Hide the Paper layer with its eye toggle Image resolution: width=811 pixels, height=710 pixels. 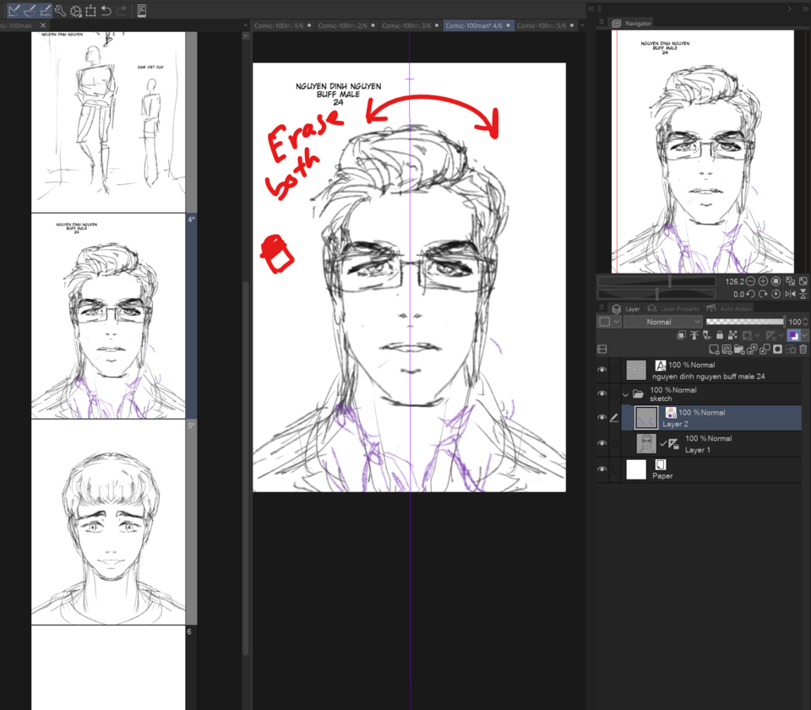click(603, 469)
